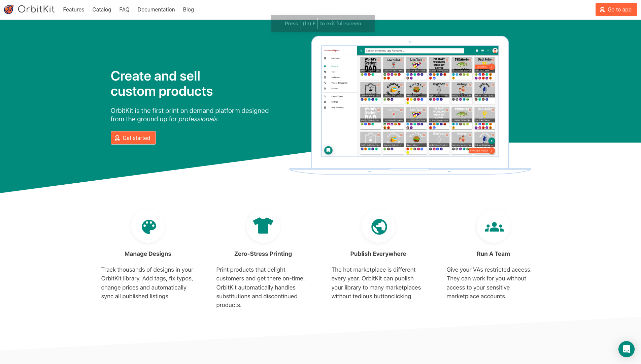Screen dimensions: 641x364
Task: Open the chat support widget bubble
Action: click(626, 349)
